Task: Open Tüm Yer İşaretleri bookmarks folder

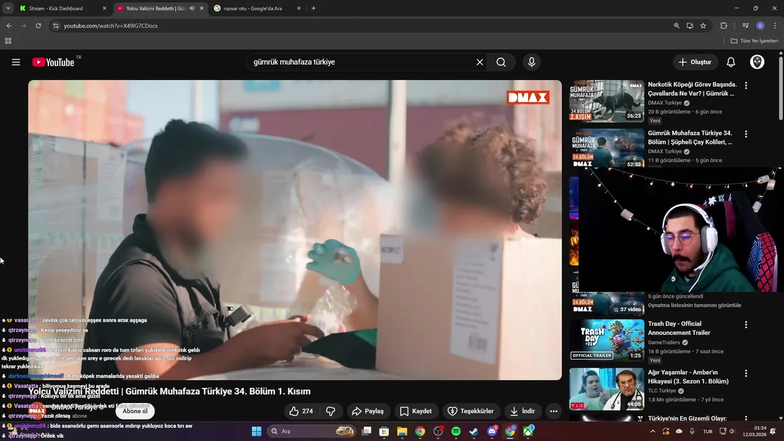Action: (x=754, y=41)
